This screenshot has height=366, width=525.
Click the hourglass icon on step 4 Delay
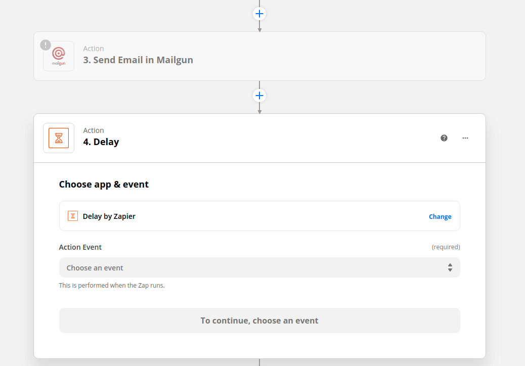tap(58, 138)
